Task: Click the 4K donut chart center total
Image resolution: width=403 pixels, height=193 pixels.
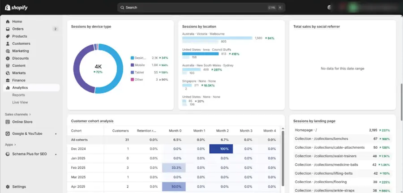Action: click(98, 67)
